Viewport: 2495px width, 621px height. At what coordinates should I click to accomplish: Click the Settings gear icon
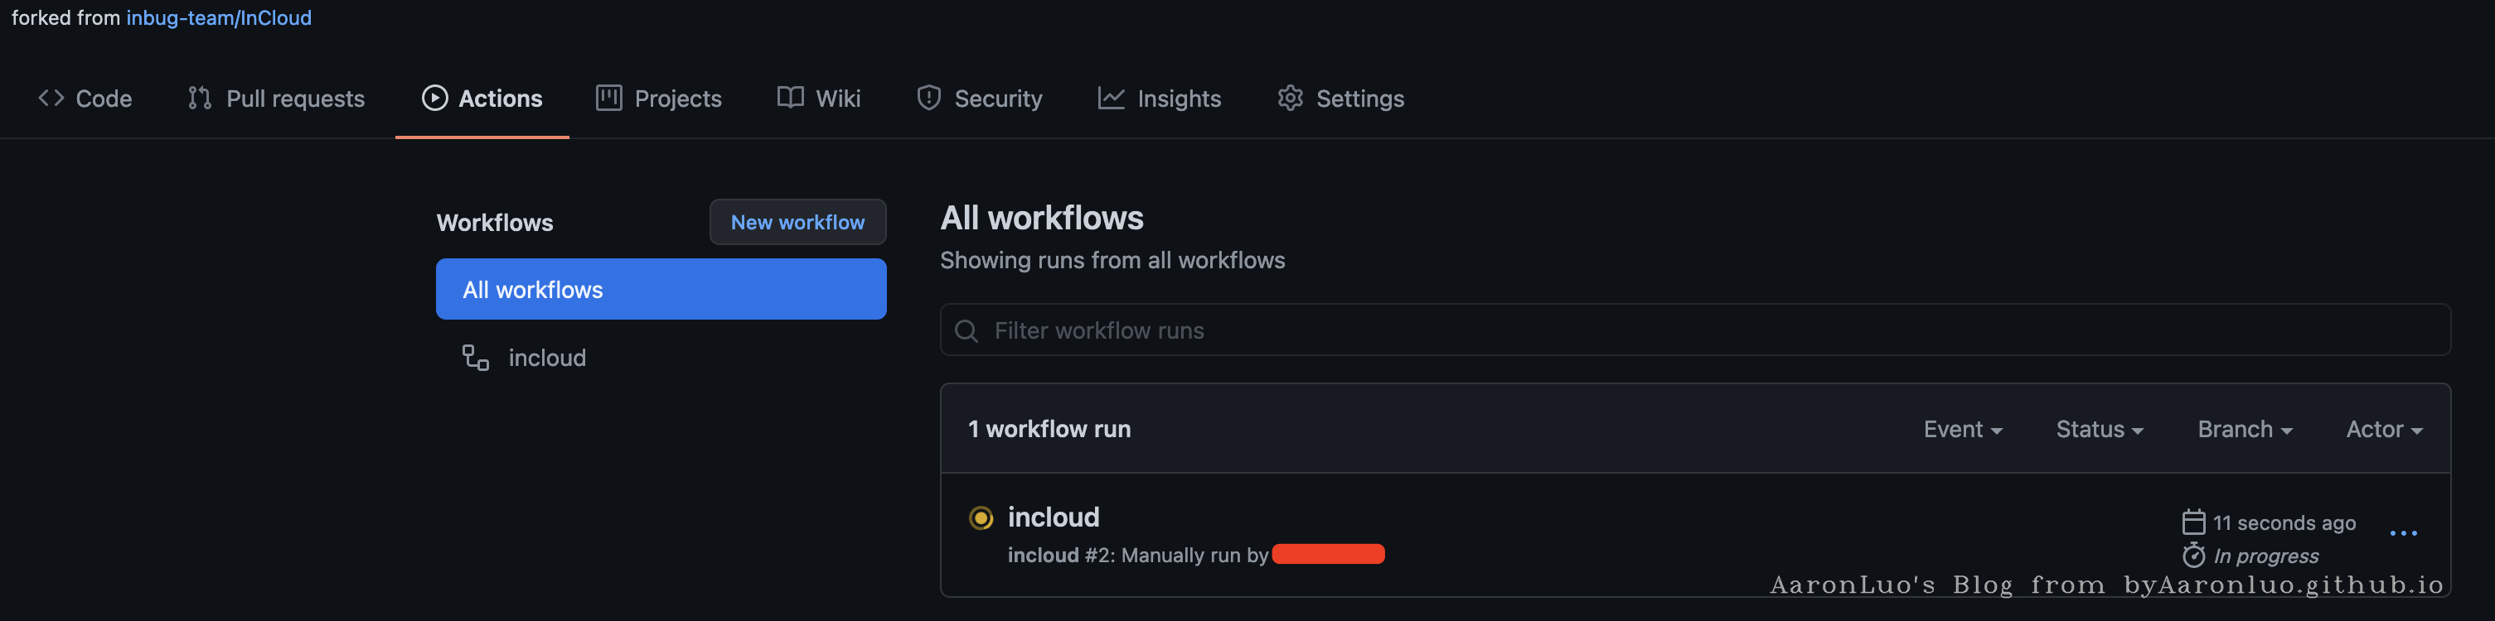tap(1290, 98)
